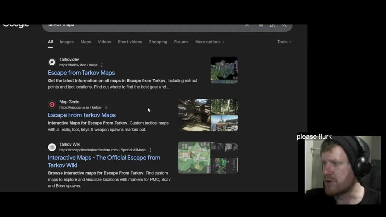The height and width of the screenshot is (217, 386).
Task: Click the 'Map Genie' site name
Action: pos(69,102)
